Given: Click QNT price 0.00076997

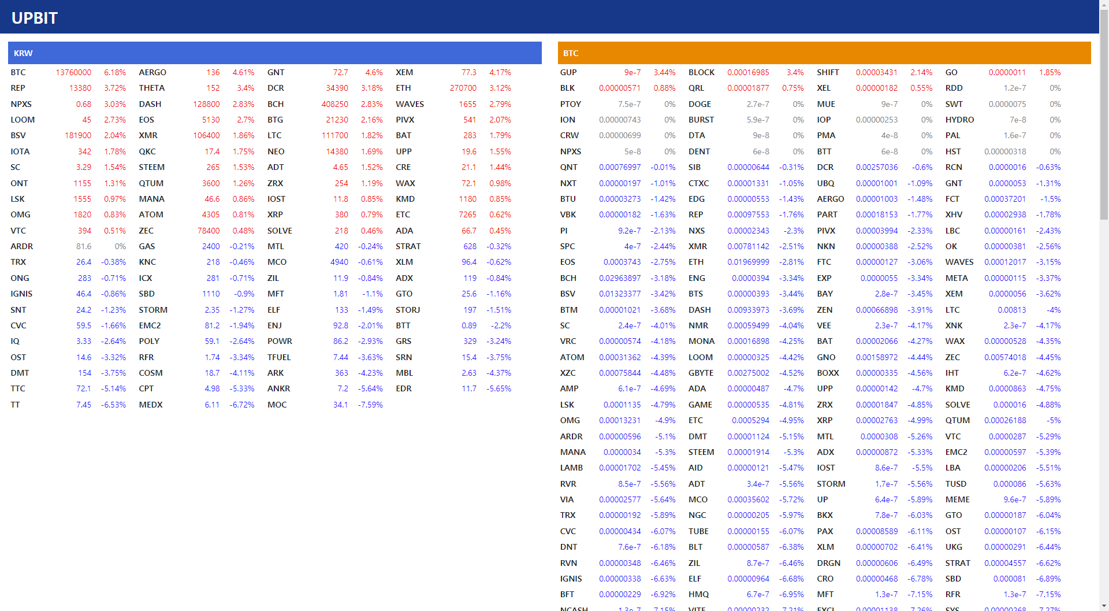Looking at the screenshot, I should coord(620,167).
